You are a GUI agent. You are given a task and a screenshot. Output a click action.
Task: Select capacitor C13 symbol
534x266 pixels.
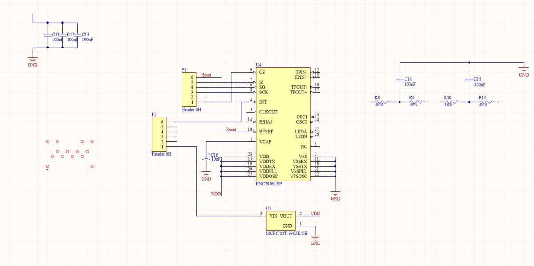[x=77, y=35]
